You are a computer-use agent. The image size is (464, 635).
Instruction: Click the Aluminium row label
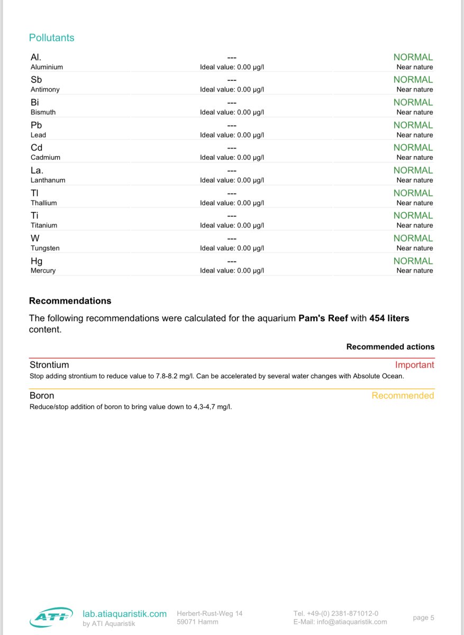(x=47, y=67)
